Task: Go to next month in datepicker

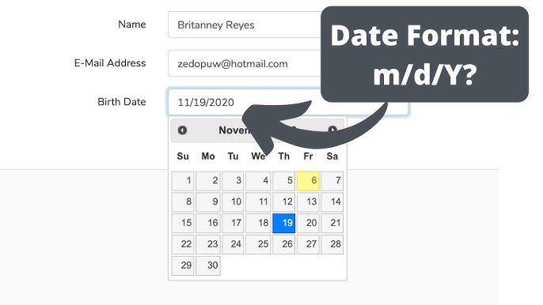Action: [x=332, y=130]
